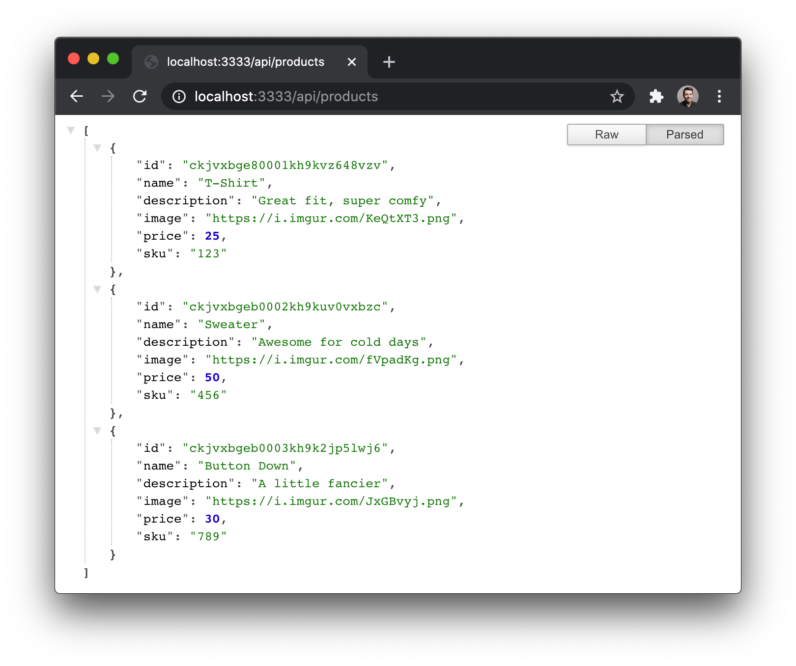The height and width of the screenshot is (666, 796).
Task: Close the current tab
Action: tap(351, 62)
